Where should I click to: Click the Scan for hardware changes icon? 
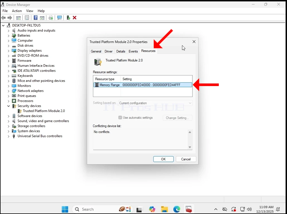tap(59, 18)
